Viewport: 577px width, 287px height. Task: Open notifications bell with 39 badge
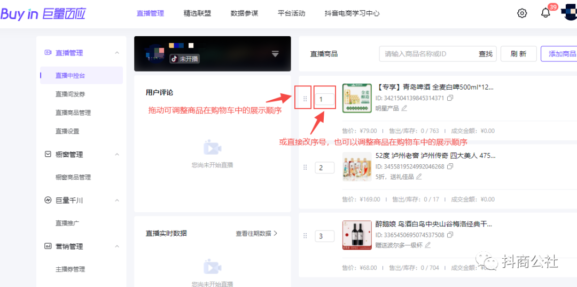545,13
